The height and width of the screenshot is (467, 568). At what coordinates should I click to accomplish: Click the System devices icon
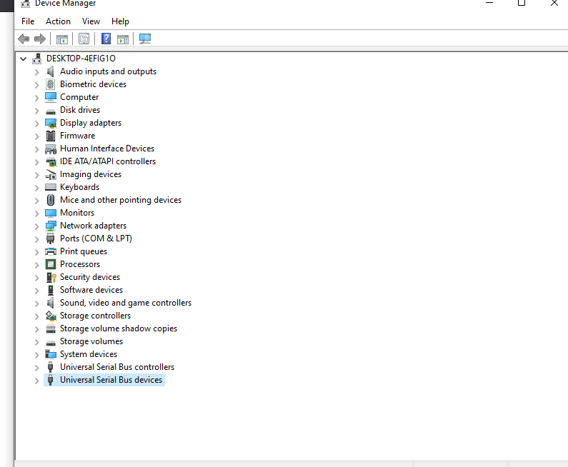tap(51, 354)
